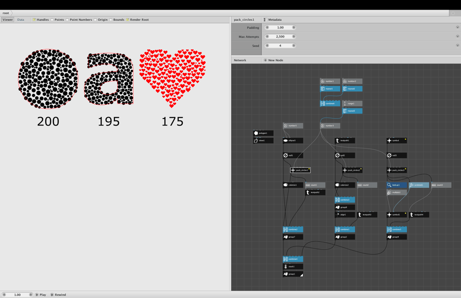Image resolution: width=461 pixels, height=298 pixels.
Task: Select the textpath4 node
Action: point(419,215)
